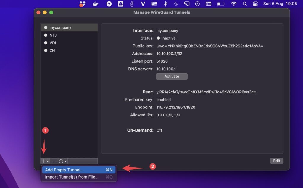Viewport: 303px width, 188px height.
Task: Click the swirl menu bar icon
Action: click(176, 4)
